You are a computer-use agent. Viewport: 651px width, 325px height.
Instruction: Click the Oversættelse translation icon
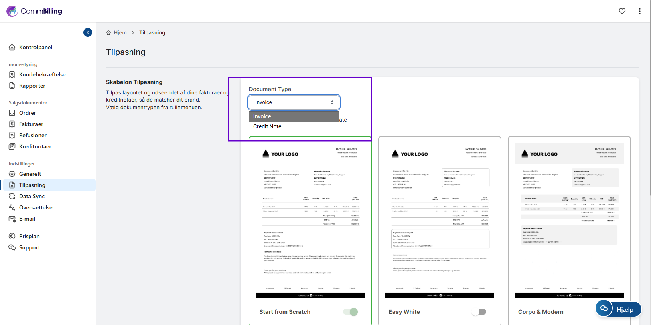click(x=12, y=207)
